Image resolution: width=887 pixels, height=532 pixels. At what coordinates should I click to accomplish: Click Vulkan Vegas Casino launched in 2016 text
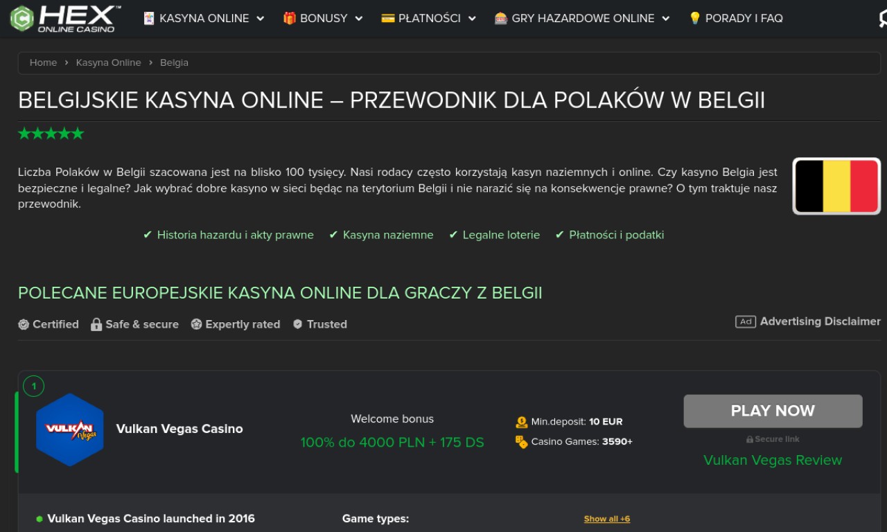pyautogui.click(x=151, y=518)
